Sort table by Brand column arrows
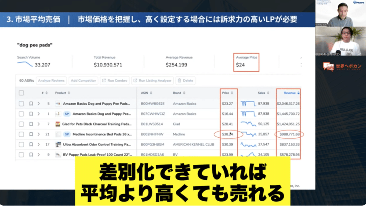The height and width of the screenshot is (207, 366). pos(184,93)
